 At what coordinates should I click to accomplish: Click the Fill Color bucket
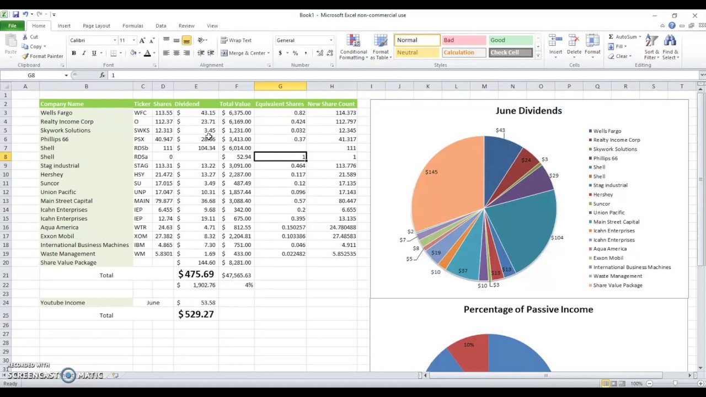click(x=132, y=53)
